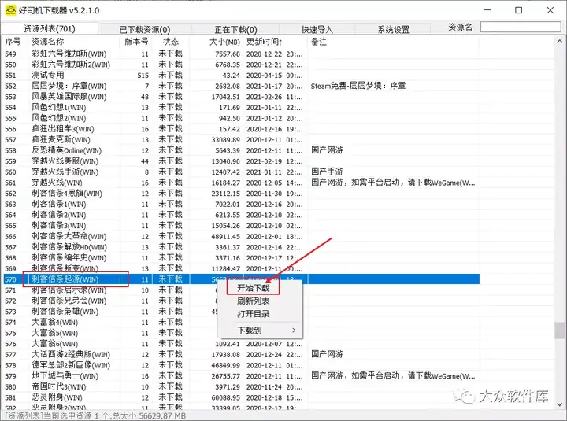Select row 风色幻想1(WIN)

(242, 108)
